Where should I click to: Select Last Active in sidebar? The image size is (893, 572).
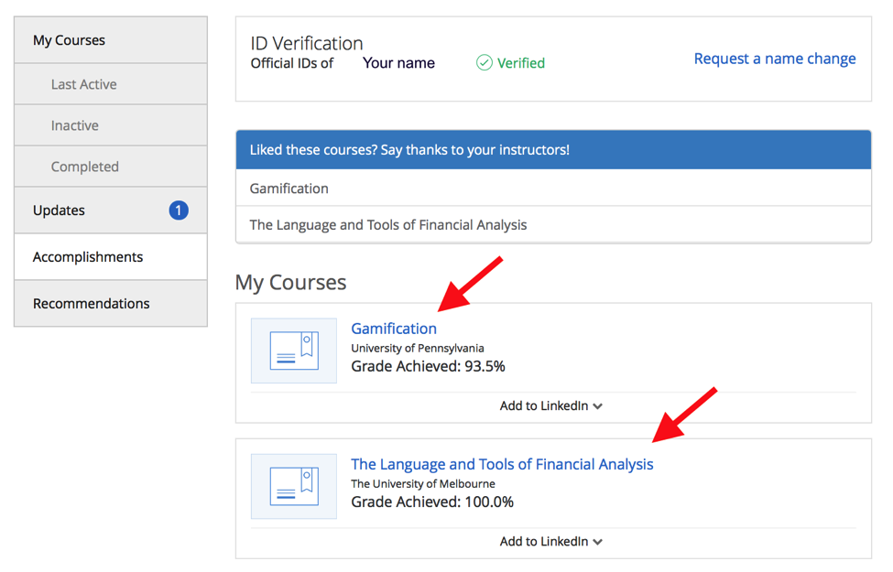point(84,84)
